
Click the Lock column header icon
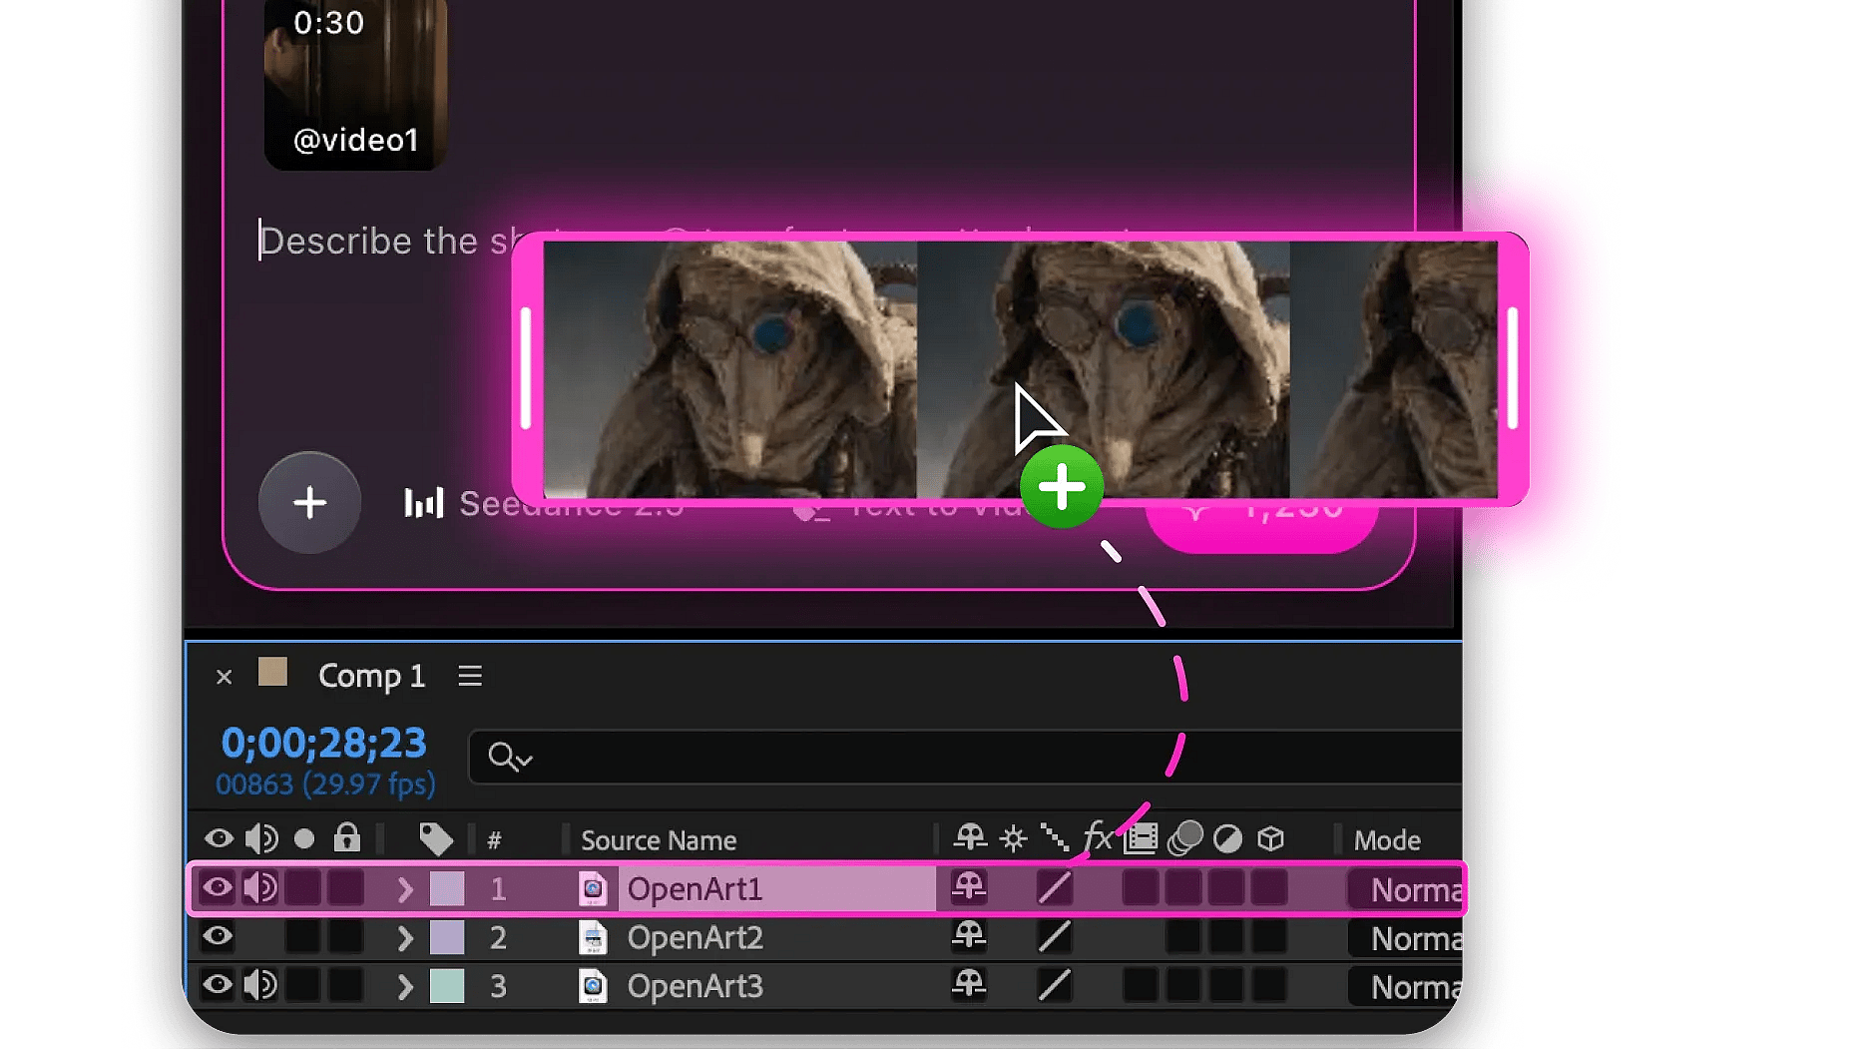coord(347,837)
